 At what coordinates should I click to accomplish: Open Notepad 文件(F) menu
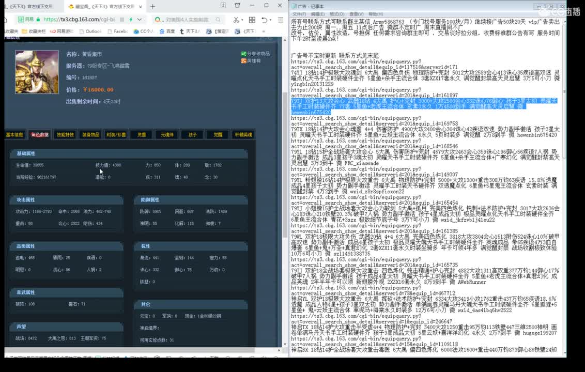(x=299, y=14)
